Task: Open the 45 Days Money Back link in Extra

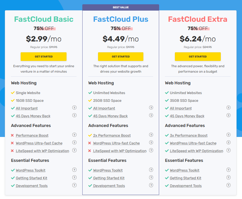Action: [187, 116]
